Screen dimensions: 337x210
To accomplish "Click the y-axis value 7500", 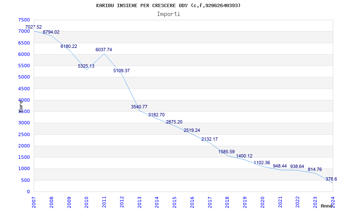I will pos(24,20).
